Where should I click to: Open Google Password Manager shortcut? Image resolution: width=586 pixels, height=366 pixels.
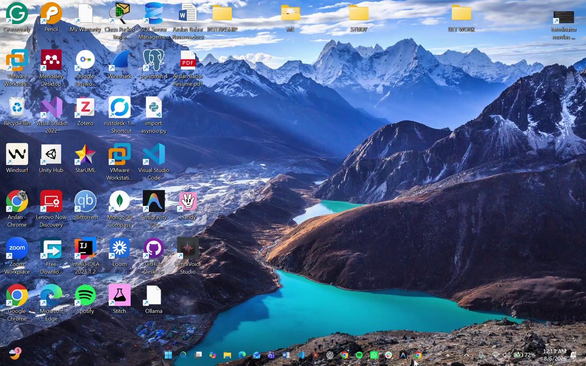pyautogui.click(x=85, y=60)
